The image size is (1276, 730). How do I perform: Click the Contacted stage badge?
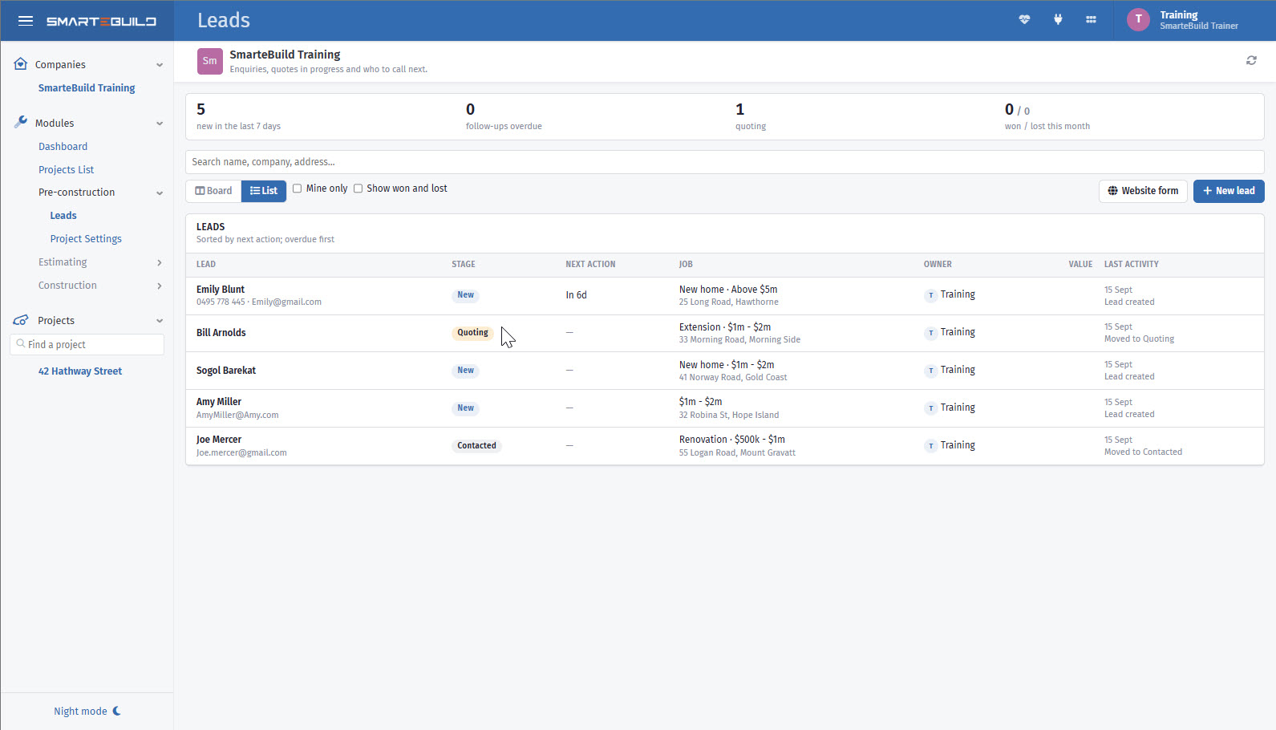click(476, 446)
